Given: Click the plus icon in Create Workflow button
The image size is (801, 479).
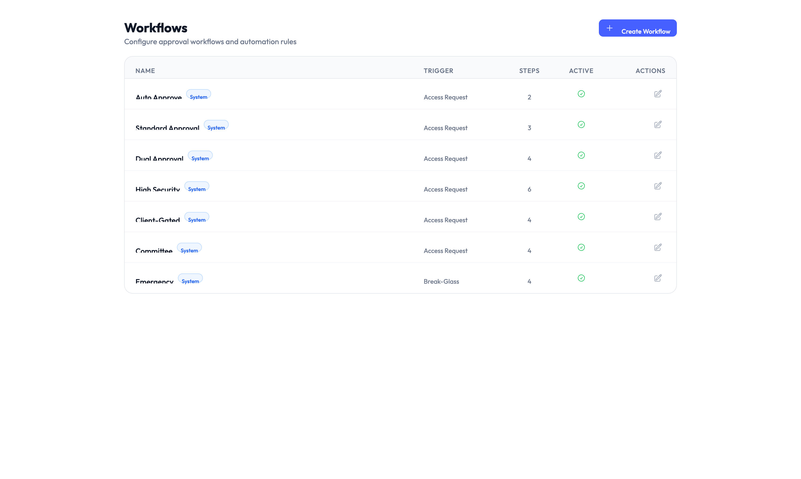Looking at the screenshot, I should pos(610,28).
